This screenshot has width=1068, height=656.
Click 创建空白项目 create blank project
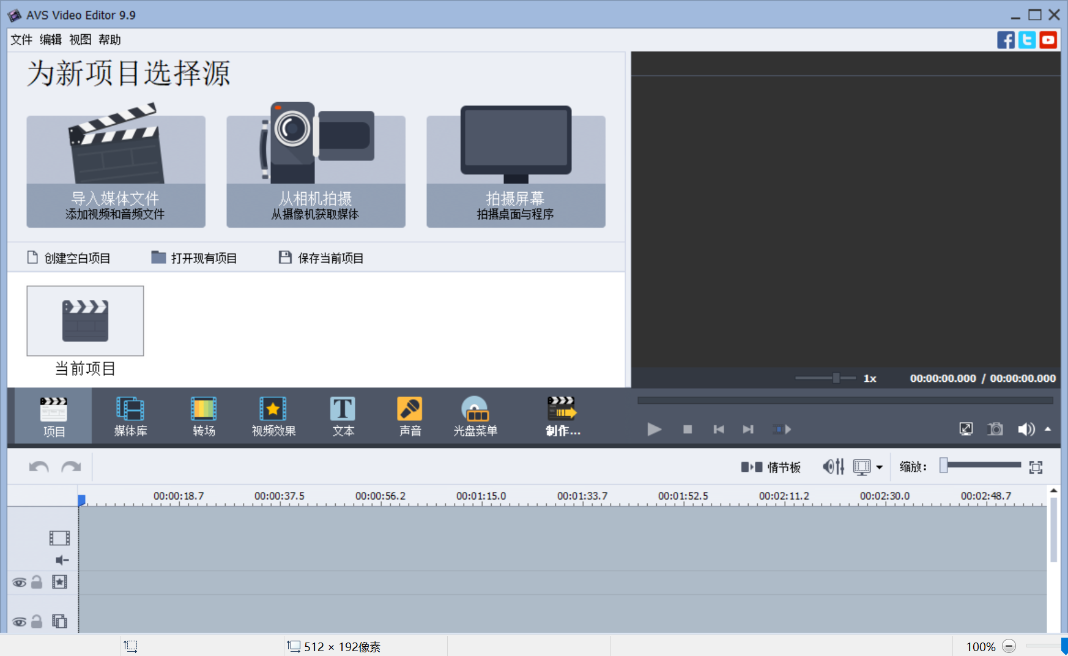pyautogui.click(x=69, y=258)
